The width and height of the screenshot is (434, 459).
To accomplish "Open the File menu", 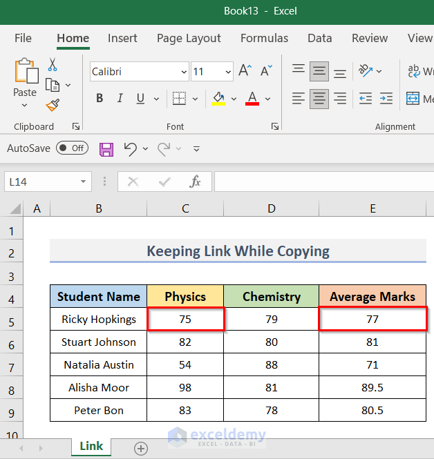I will 23,39.
